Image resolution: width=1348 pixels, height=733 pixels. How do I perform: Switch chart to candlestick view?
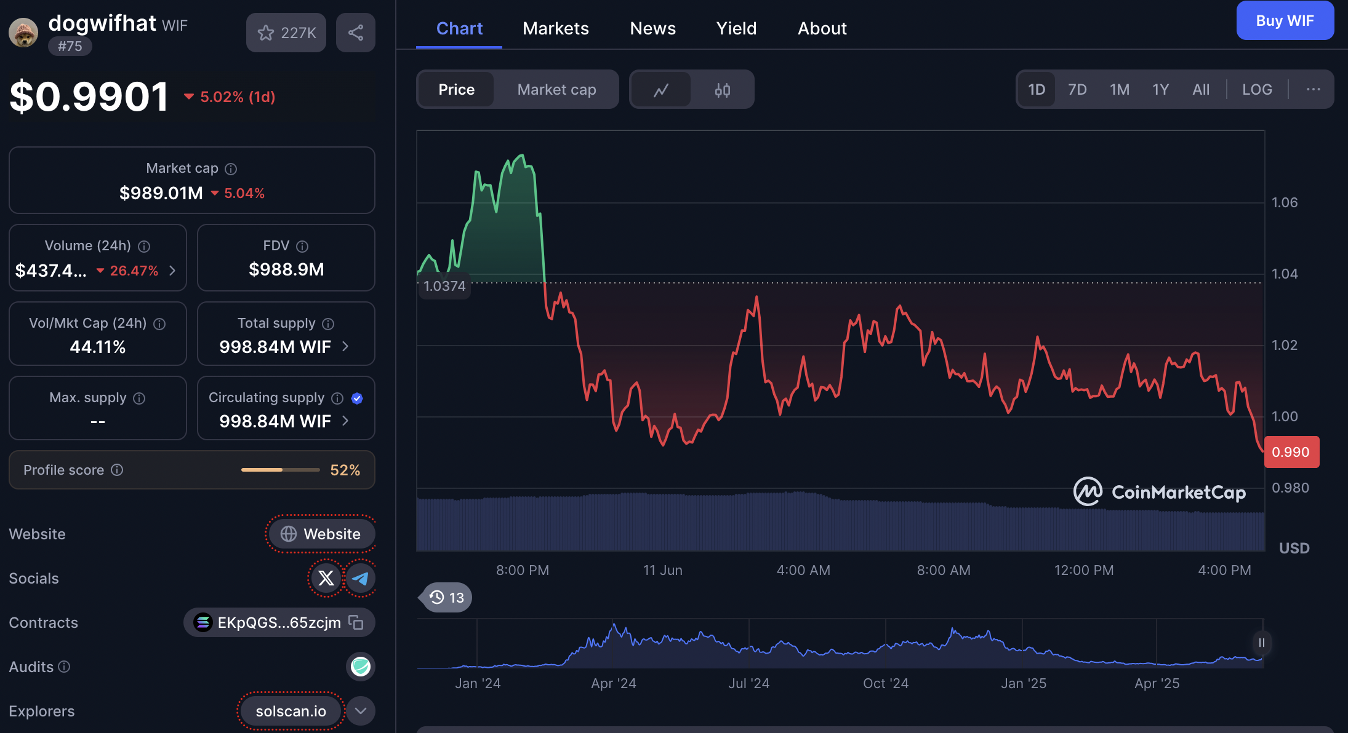pyautogui.click(x=723, y=90)
